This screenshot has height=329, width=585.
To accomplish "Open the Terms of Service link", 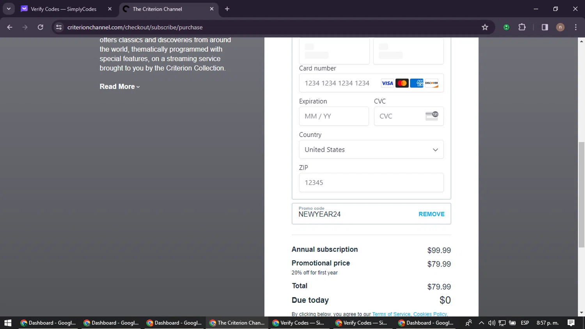I will point(391,314).
